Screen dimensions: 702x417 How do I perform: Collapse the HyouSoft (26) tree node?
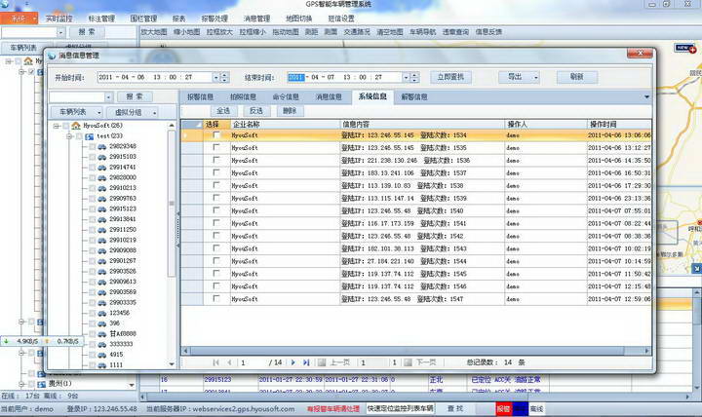click(x=57, y=127)
